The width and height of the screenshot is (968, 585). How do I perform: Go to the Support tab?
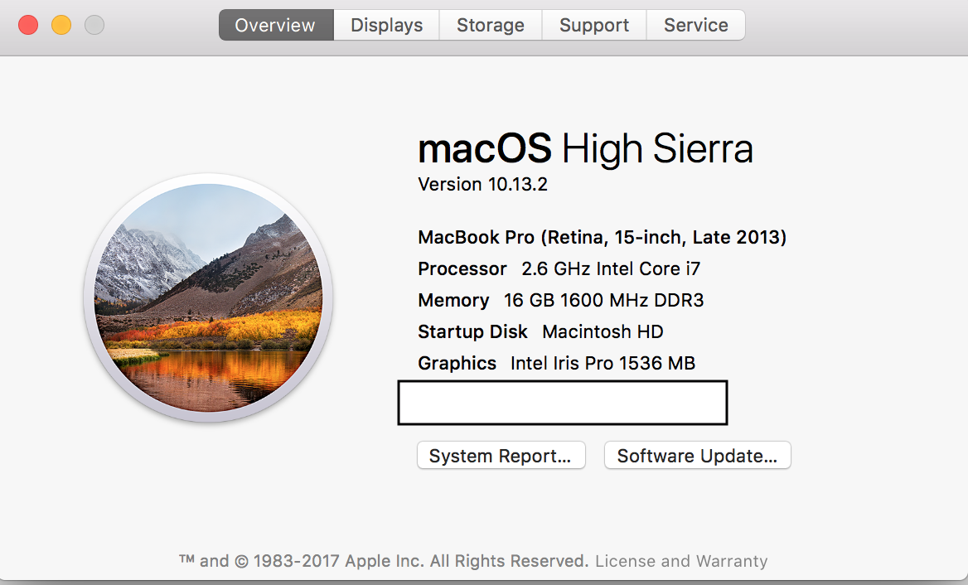point(593,25)
